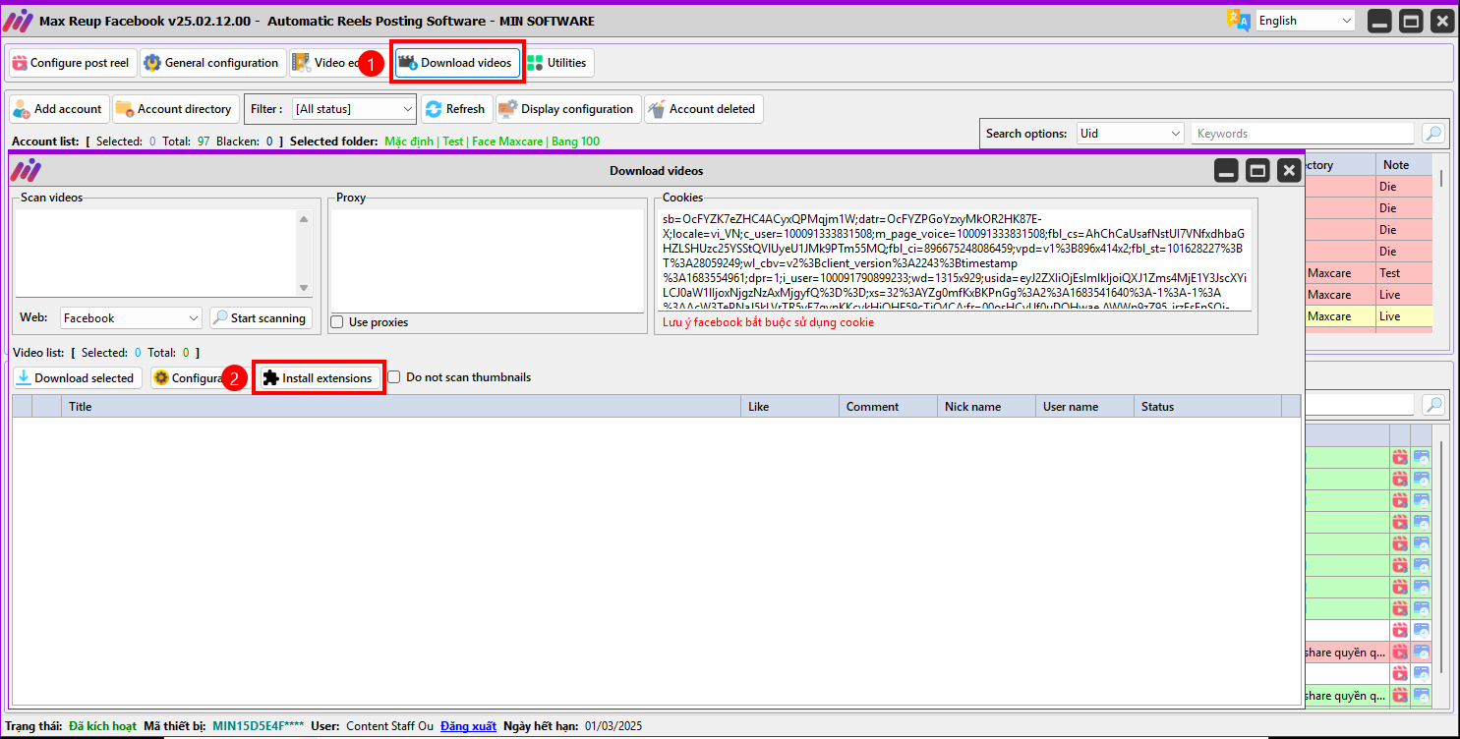Select the Mặc định folder label
Viewport: 1460px width, 739px height.
click(410, 142)
